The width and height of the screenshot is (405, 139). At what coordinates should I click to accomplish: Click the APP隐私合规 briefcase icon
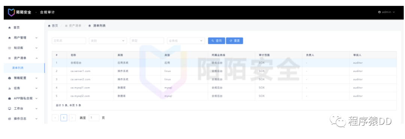coord(9,98)
